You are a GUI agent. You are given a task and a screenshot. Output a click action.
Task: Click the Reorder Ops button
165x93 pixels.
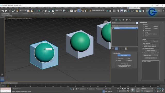(147, 55)
